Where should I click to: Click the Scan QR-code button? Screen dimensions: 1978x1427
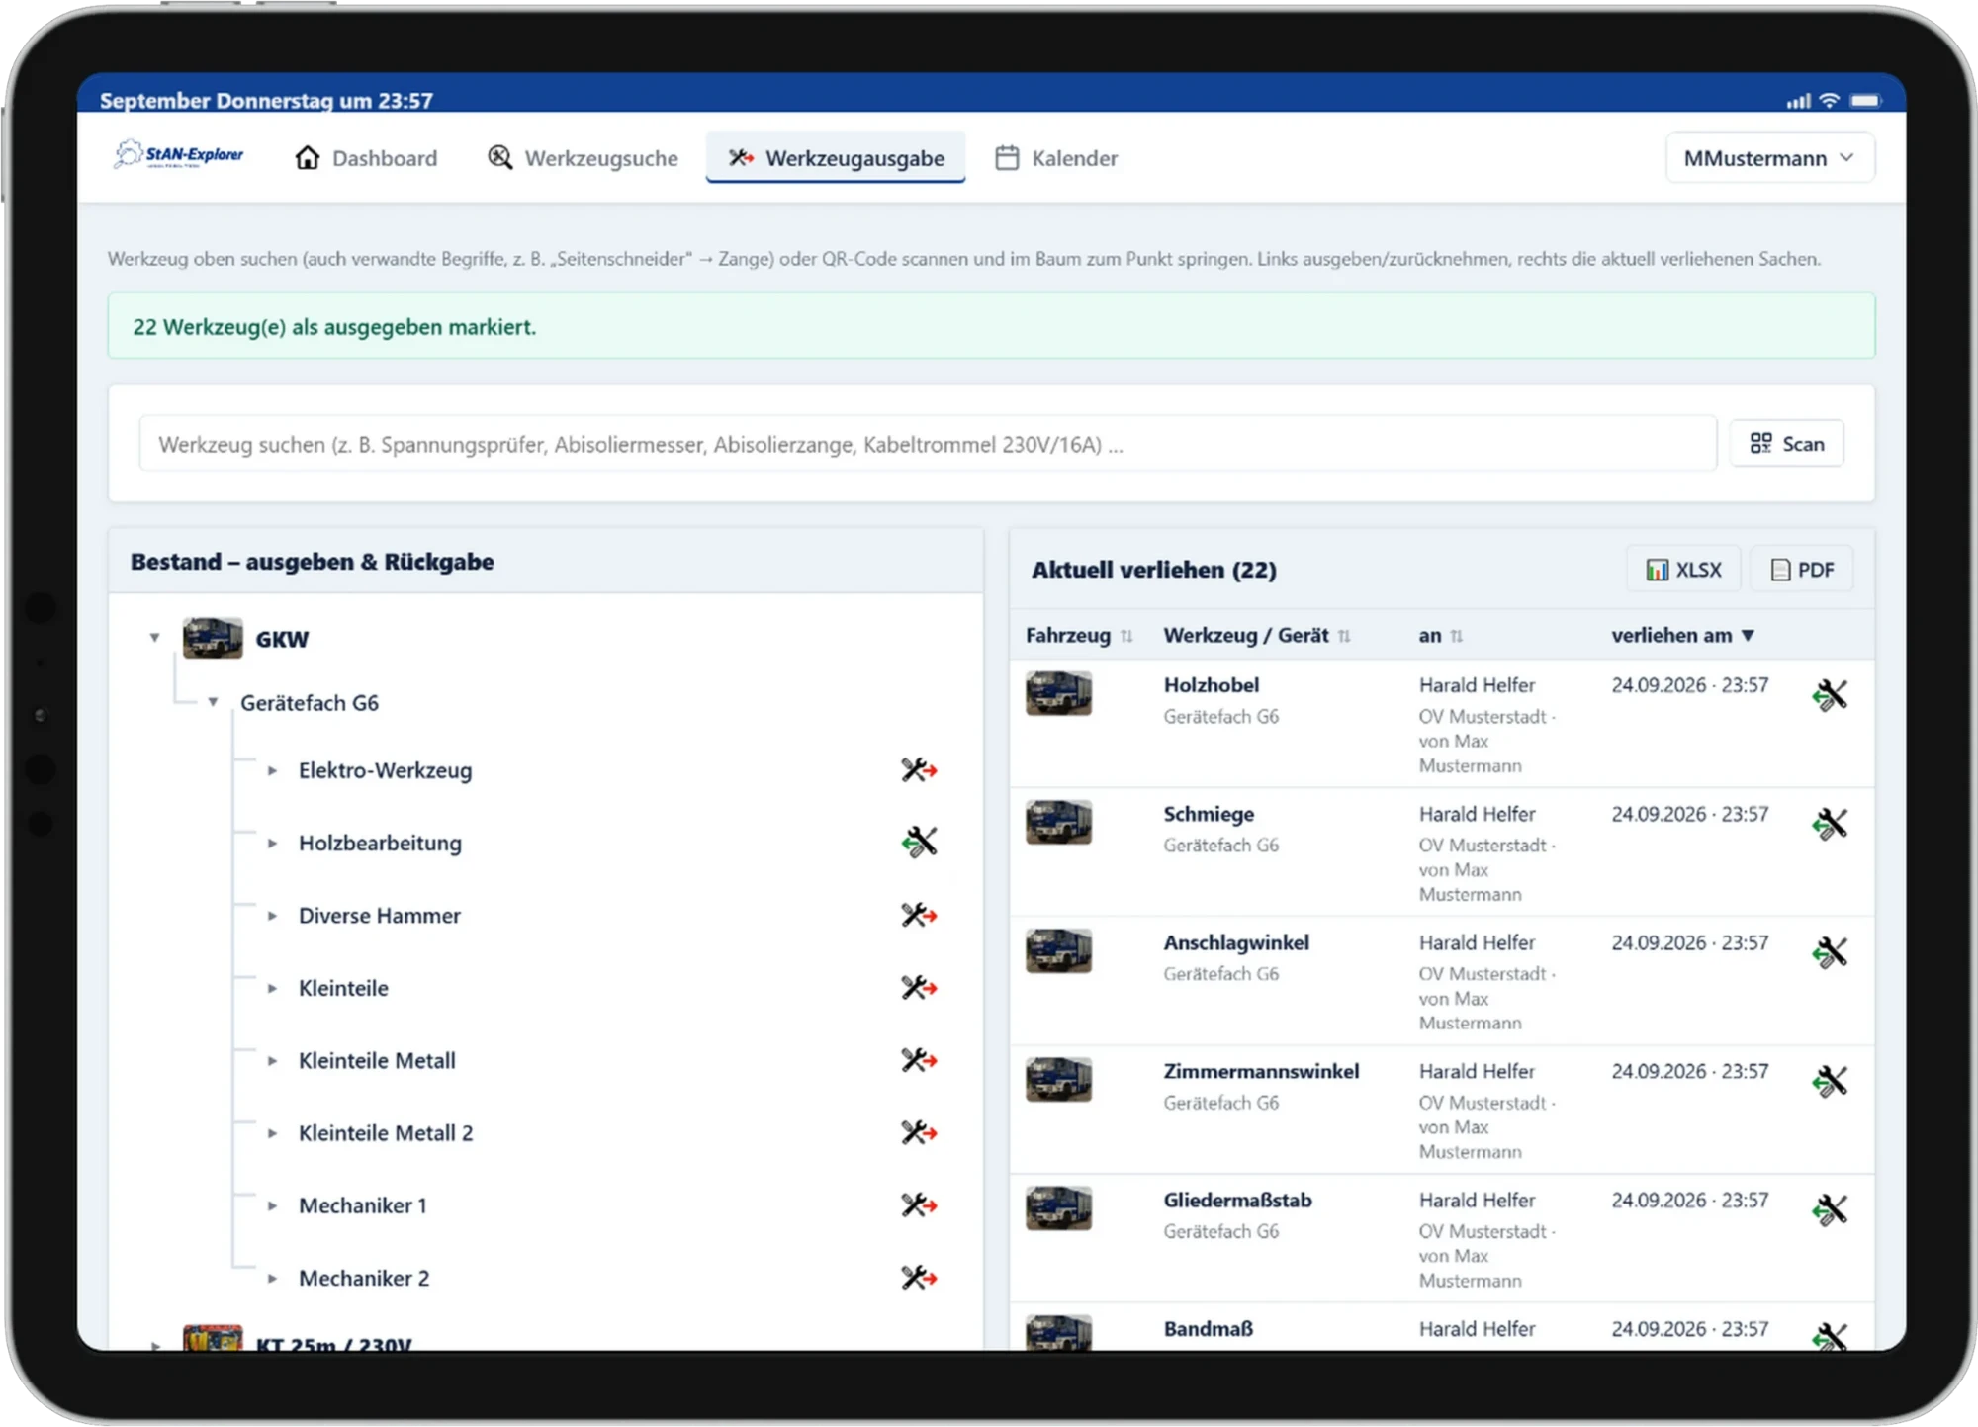(x=1787, y=444)
